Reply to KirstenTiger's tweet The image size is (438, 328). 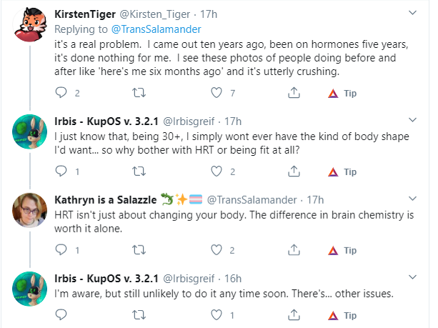tap(61, 92)
